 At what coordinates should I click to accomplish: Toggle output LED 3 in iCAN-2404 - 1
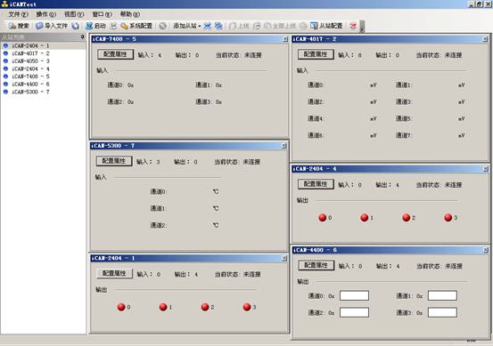[x=247, y=307]
